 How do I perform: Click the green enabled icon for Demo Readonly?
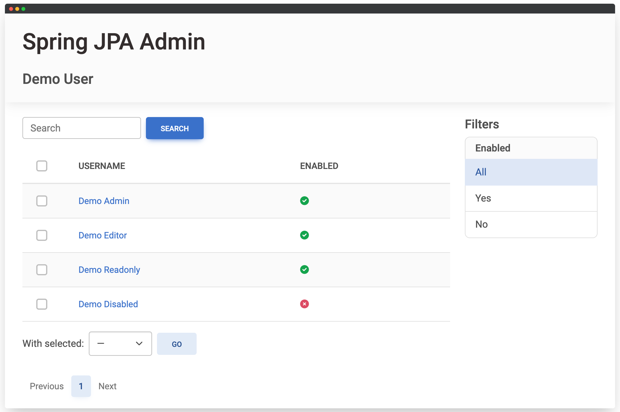304,269
